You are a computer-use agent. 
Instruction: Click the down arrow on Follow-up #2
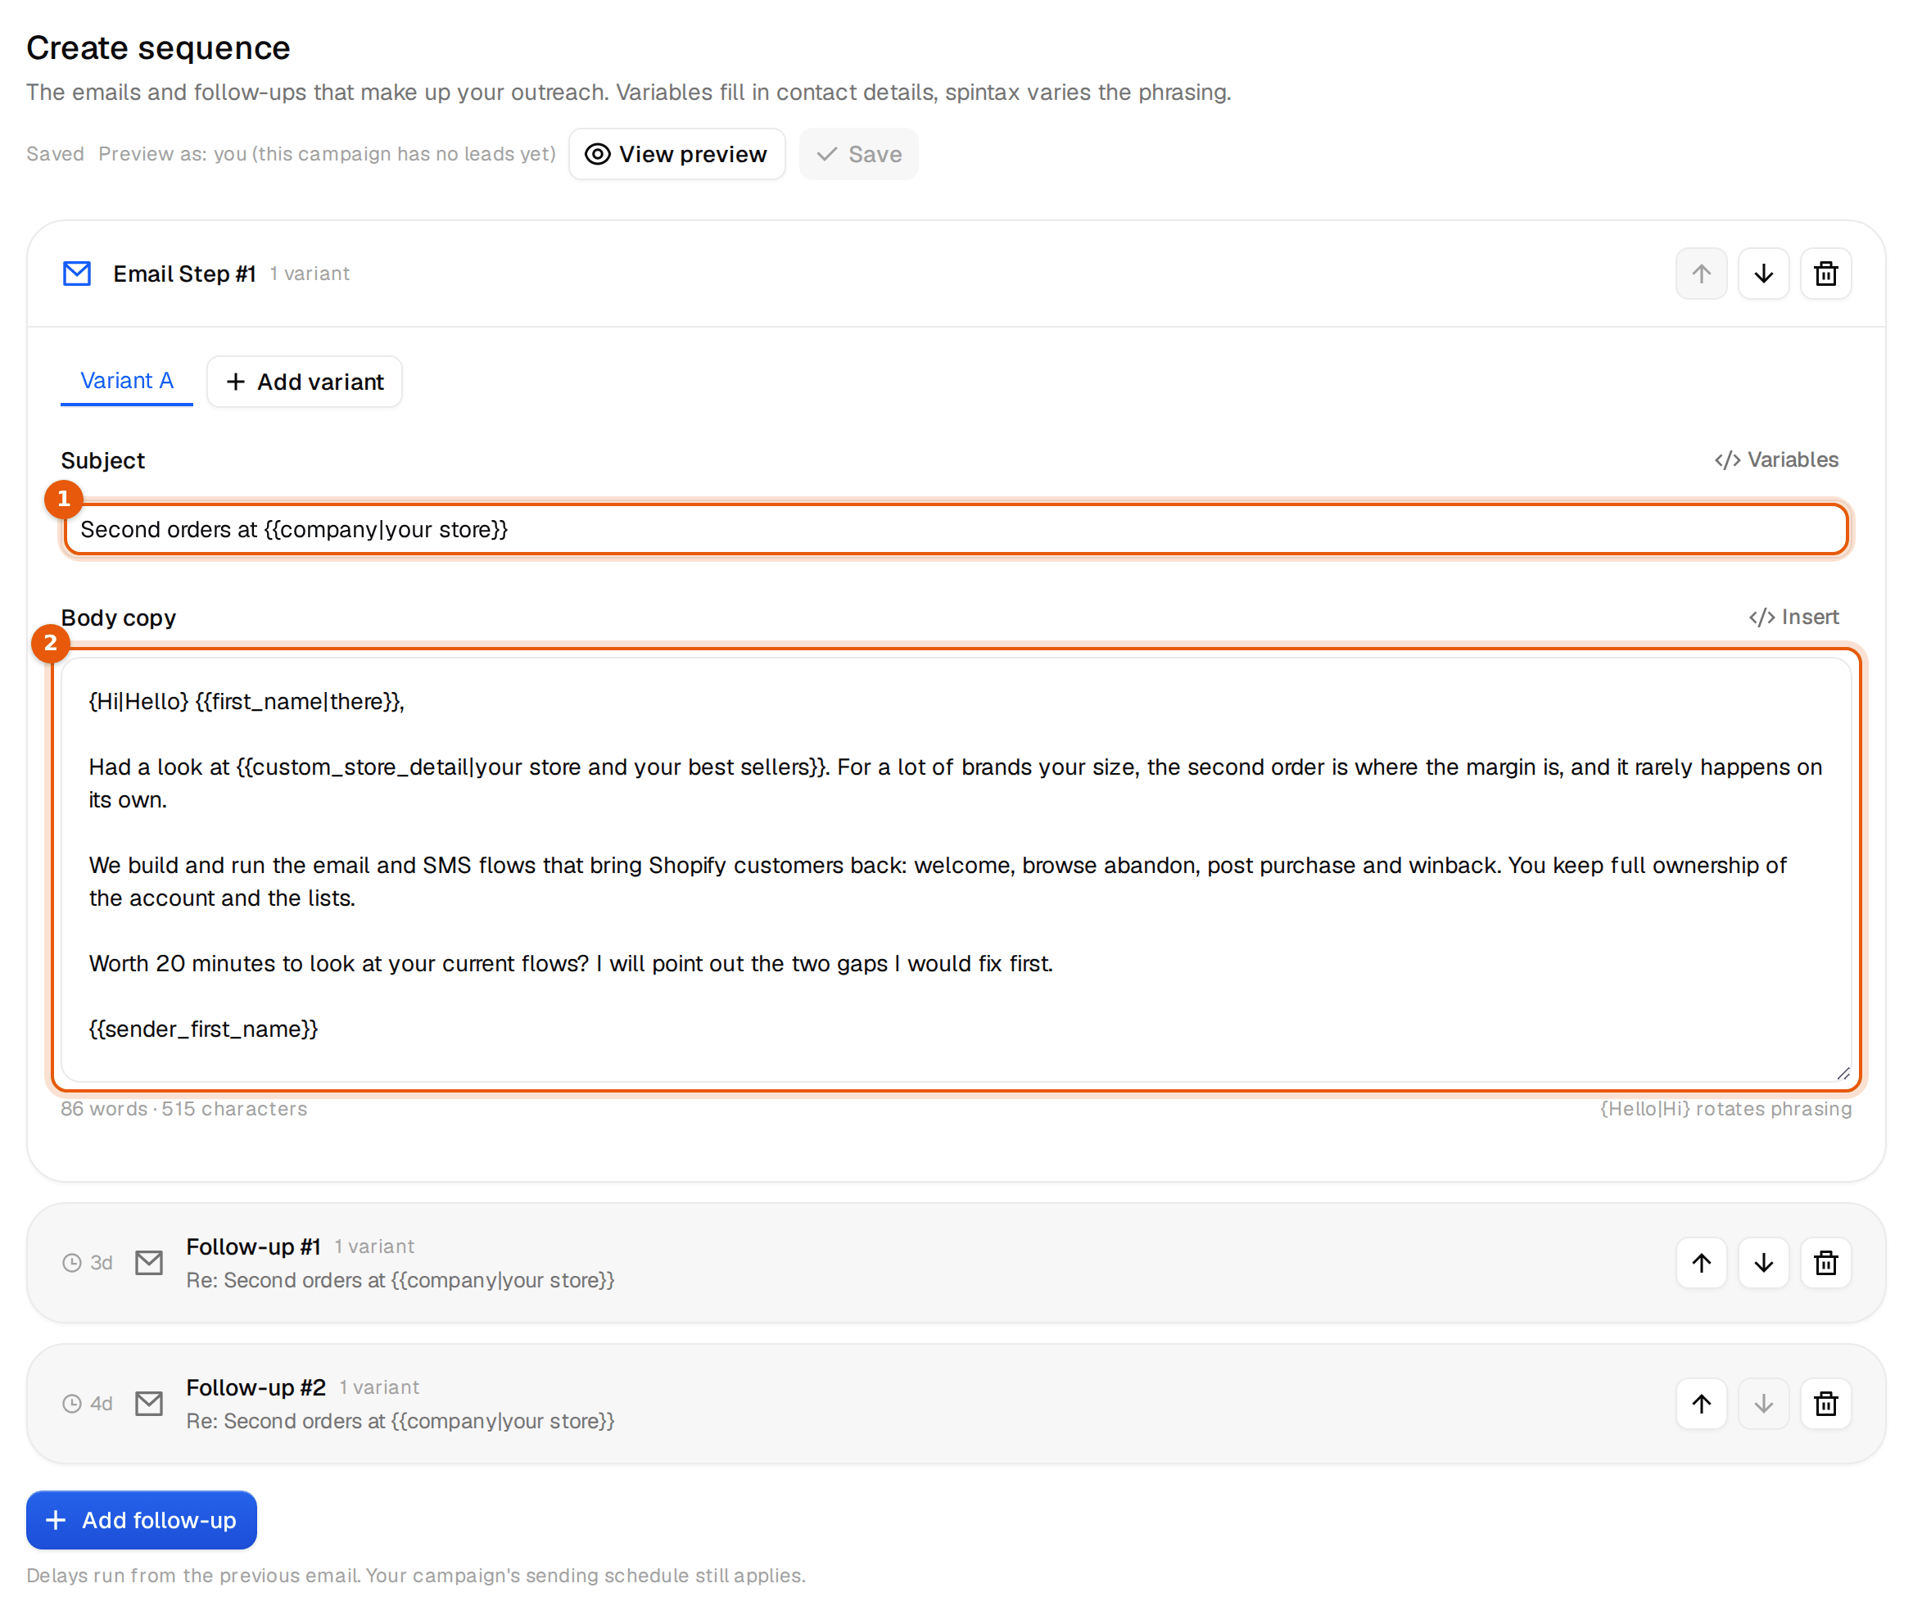(1763, 1404)
